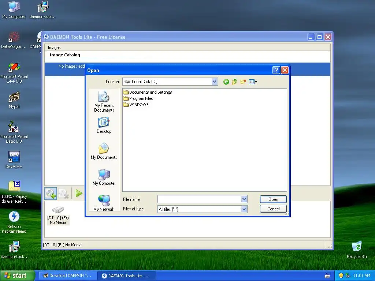Image resolution: width=375 pixels, height=281 pixels.
Task: Click the Cancel button
Action: pos(273,209)
